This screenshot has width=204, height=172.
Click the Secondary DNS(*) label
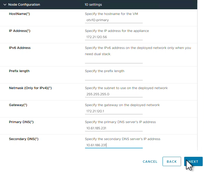tap(24, 139)
